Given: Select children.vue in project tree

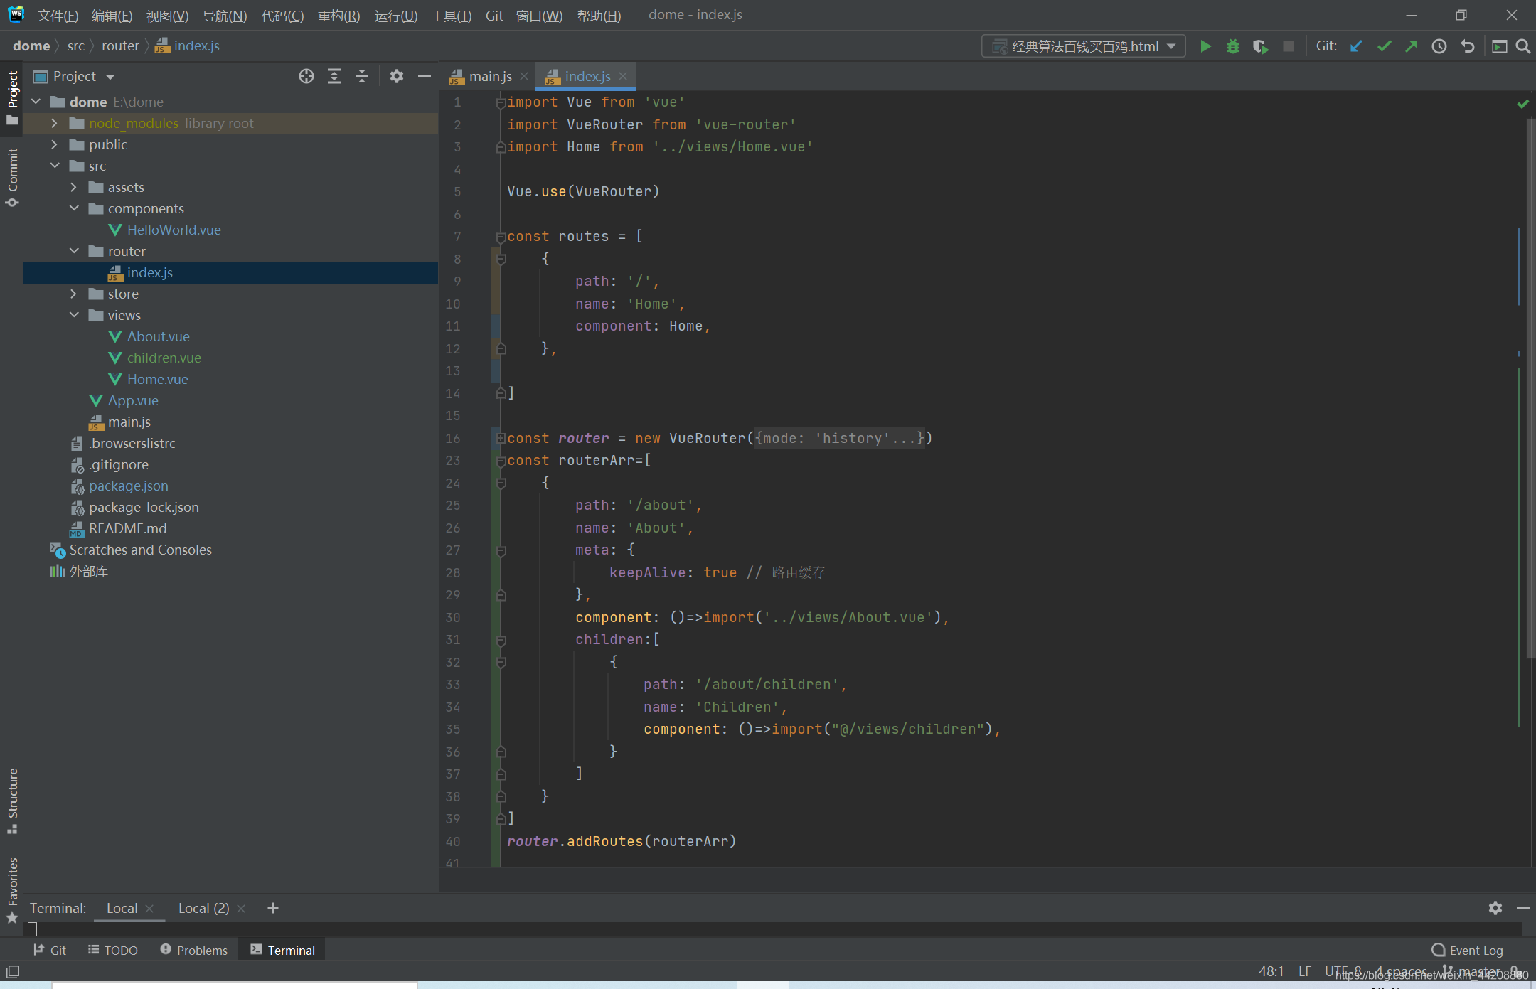Looking at the screenshot, I should 164,358.
